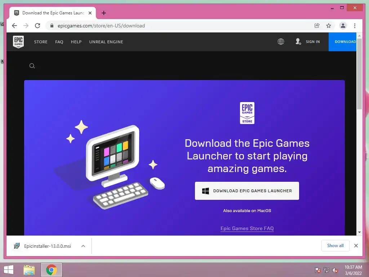Image resolution: width=369 pixels, height=277 pixels.
Task: Open the taskbar clock and date
Action: point(353,270)
